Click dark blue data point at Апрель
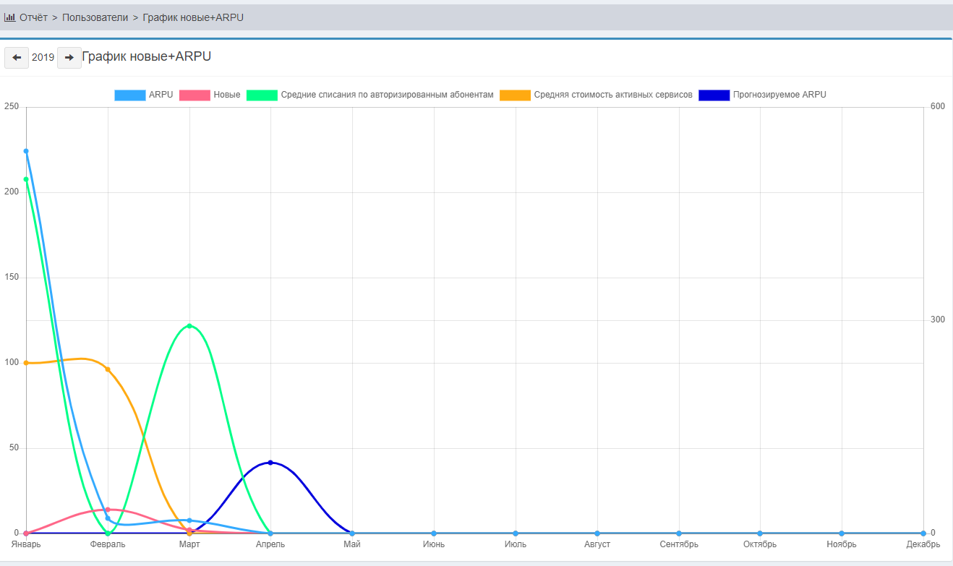Screen dimensions: 953x566 point(270,463)
